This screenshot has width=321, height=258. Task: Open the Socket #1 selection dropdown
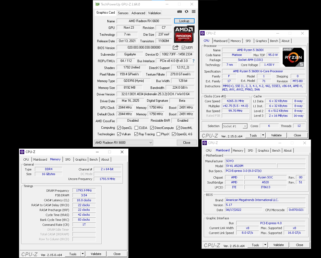[x=235, y=126]
